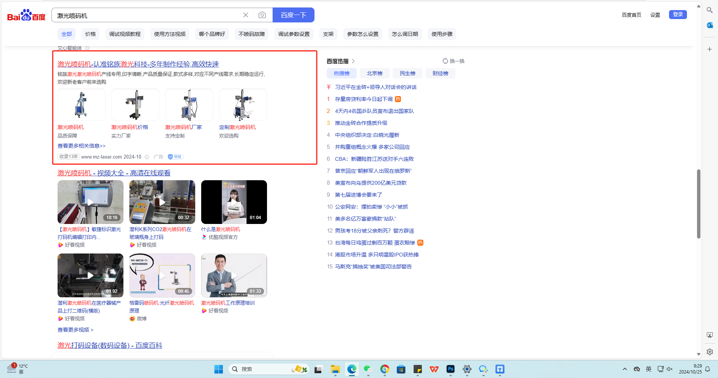Open Outlook icon in Edge sidebar
Image resolution: width=718 pixels, height=378 pixels.
pyautogui.click(x=709, y=25)
